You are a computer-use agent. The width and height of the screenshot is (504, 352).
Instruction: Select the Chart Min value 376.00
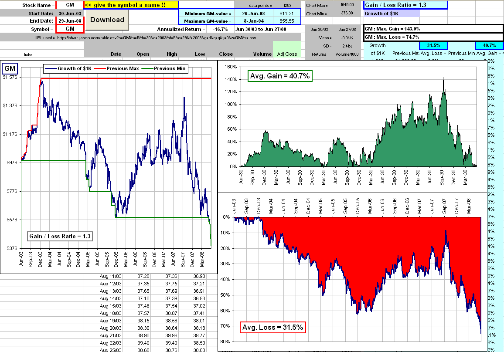point(347,13)
